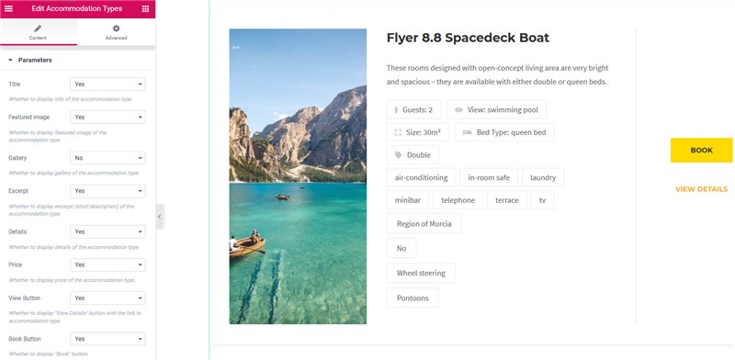The width and height of the screenshot is (735, 360).
Task: Open the VIEW DETAILS link
Action: (x=701, y=189)
